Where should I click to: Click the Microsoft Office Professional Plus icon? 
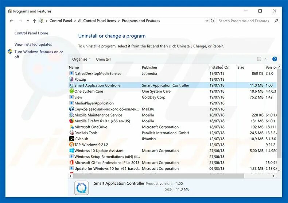pyautogui.click(x=71, y=162)
